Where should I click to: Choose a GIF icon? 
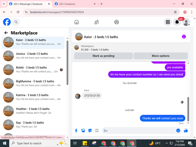[x=97, y=131]
